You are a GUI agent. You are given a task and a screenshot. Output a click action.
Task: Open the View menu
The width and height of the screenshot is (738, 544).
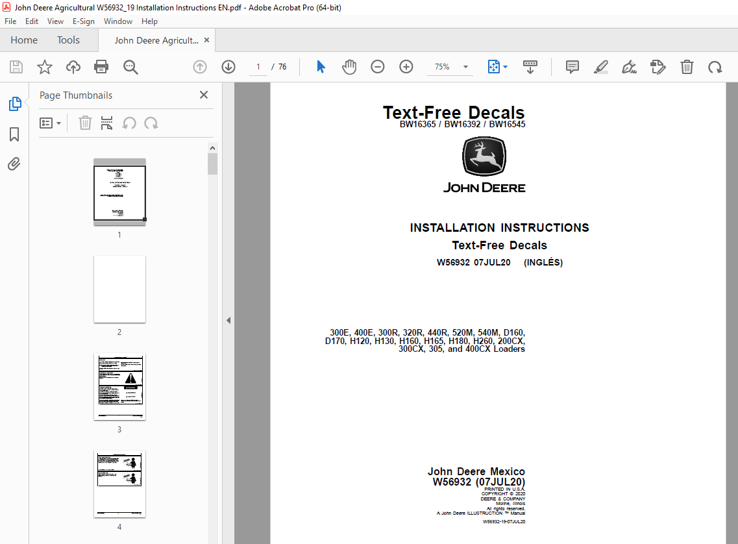point(55,21)
